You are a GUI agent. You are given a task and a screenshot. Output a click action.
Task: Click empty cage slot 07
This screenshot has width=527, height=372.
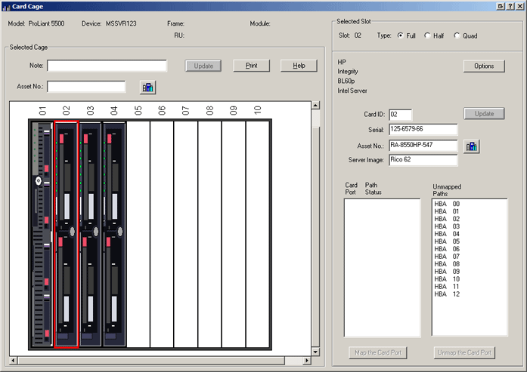pyautogui.click(x=186, y=234)
